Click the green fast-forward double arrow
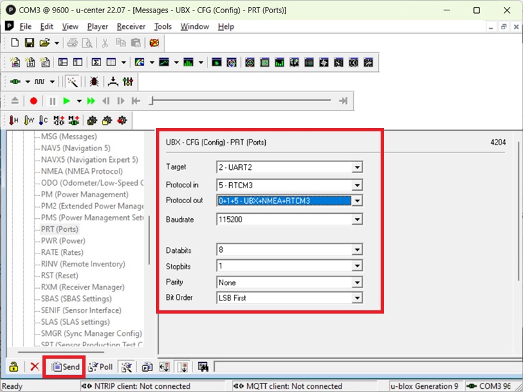Viewport: 523px width, 392px height. tap(91, 101)
